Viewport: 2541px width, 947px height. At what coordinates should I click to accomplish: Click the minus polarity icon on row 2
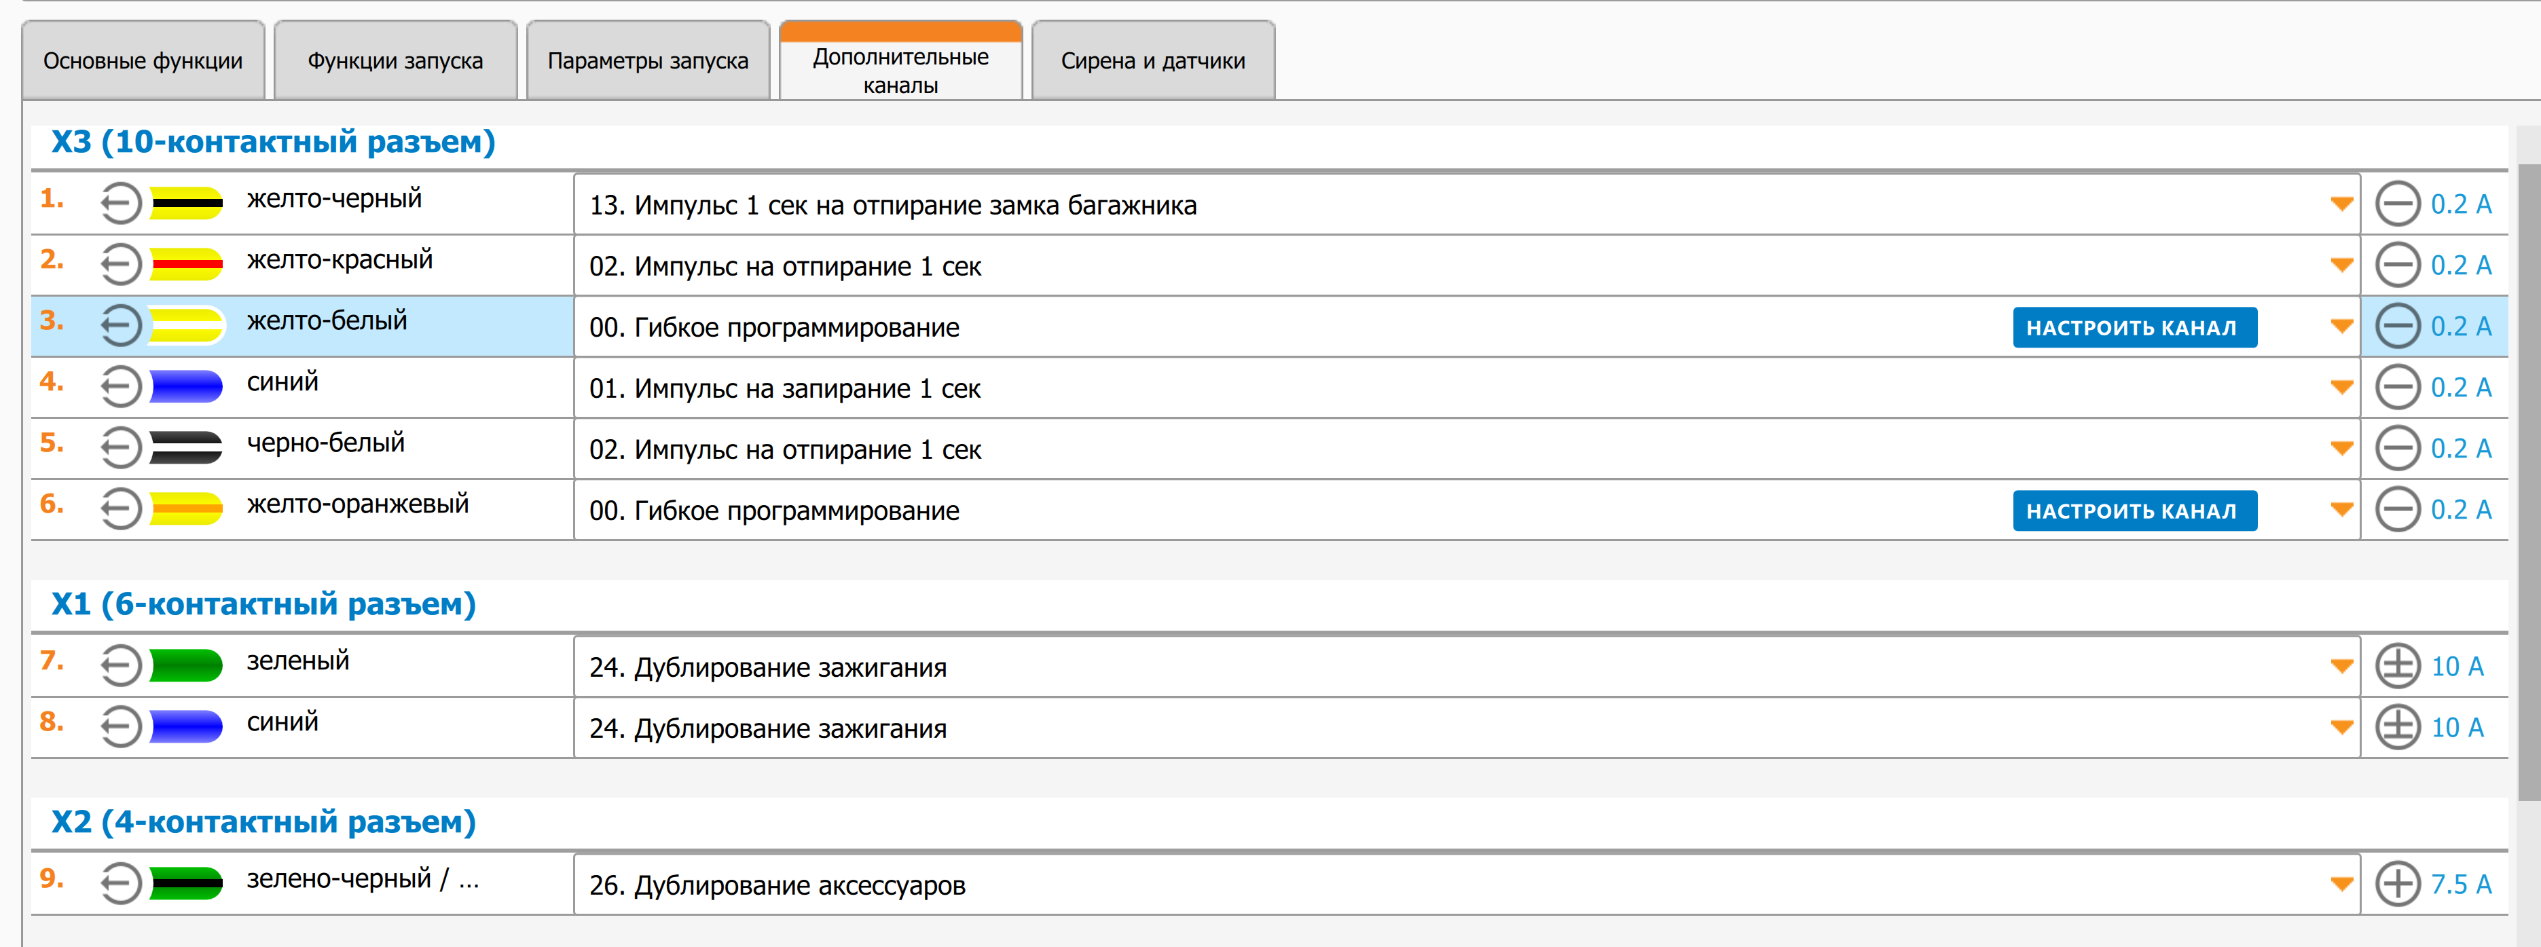[x=2397, y=265]
